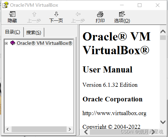Maximize the help window
This screenshot has height=137, width=168.
140,5
